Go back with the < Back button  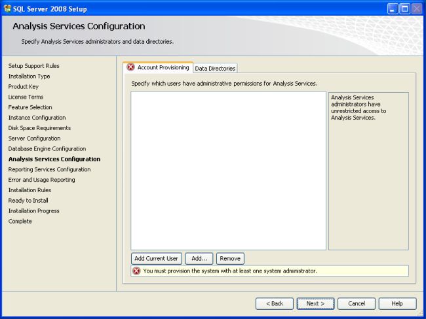[275, 303]
